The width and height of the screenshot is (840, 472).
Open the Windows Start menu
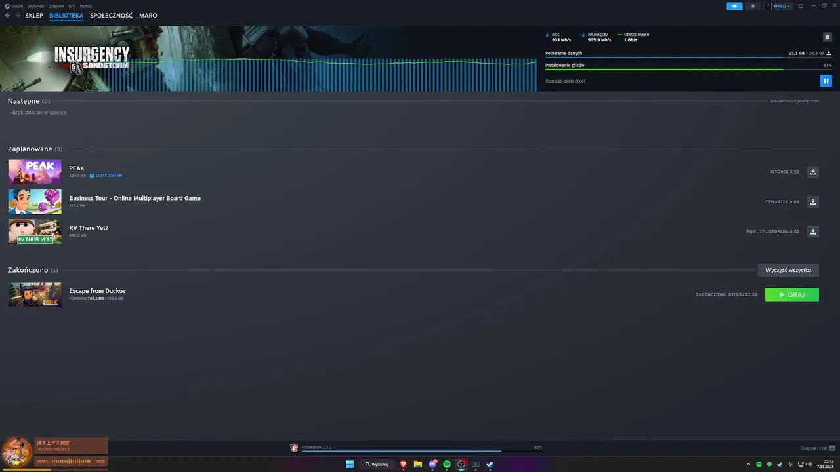point(350,464)
